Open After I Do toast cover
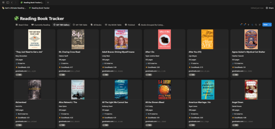The height and width of the screenshot is (129, 275). [x=165, y=39]
